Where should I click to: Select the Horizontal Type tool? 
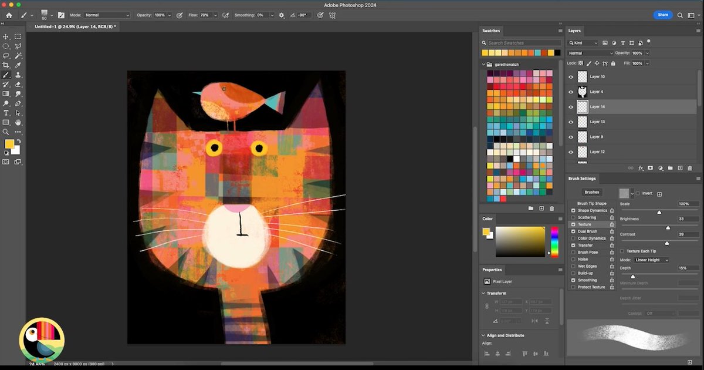(x=6, y=113)
